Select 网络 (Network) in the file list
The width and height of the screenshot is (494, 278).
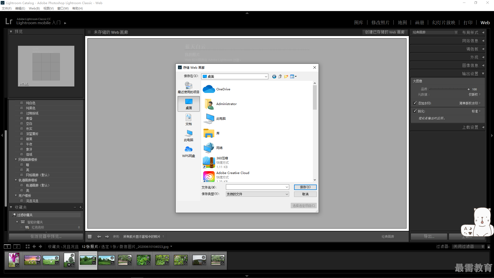(x=213, y=148)
